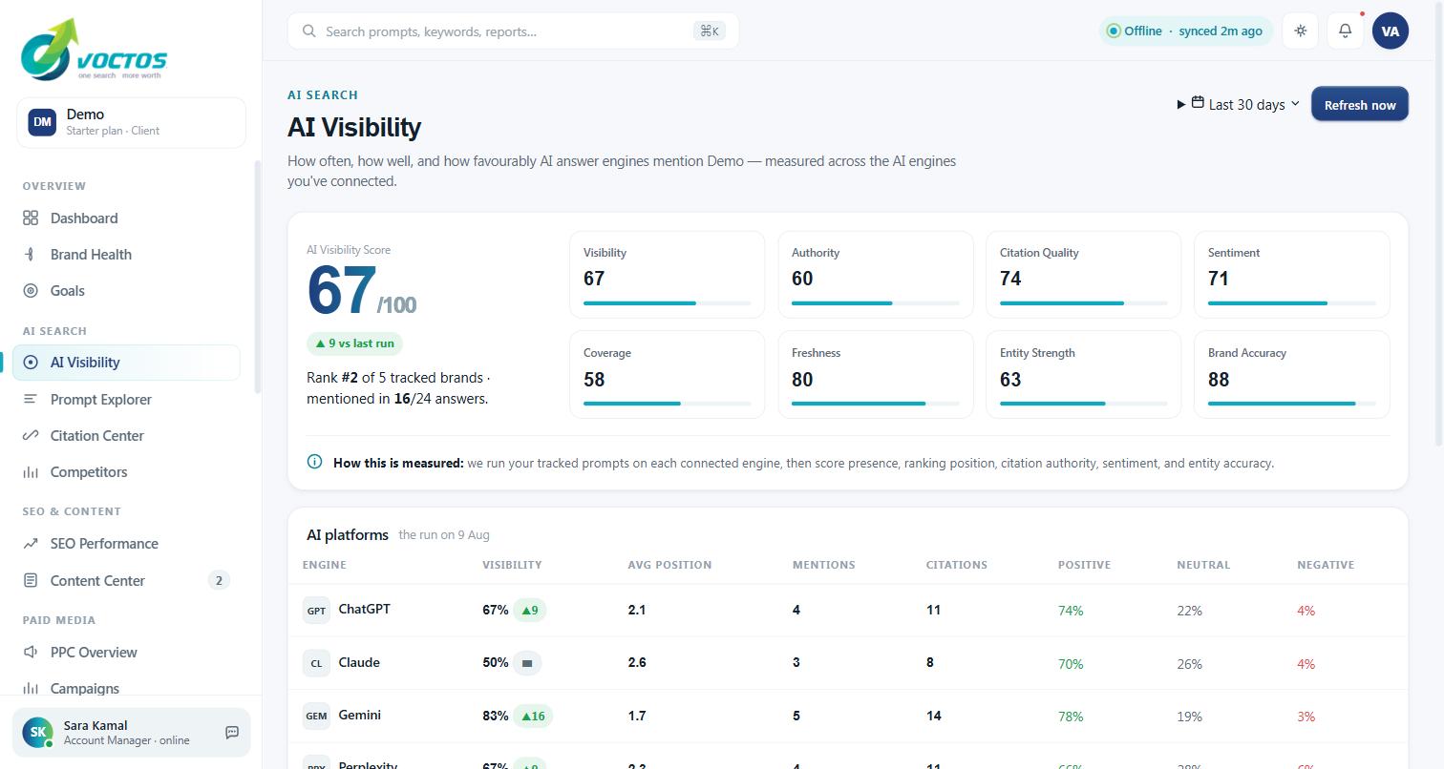Click the CITATIONS column header
1444x769 pixels.
click(x=956, y=565)
